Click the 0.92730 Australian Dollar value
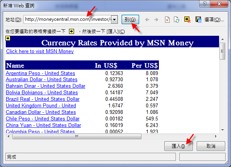The image size is (231, 167). click(x=114, y=79)
